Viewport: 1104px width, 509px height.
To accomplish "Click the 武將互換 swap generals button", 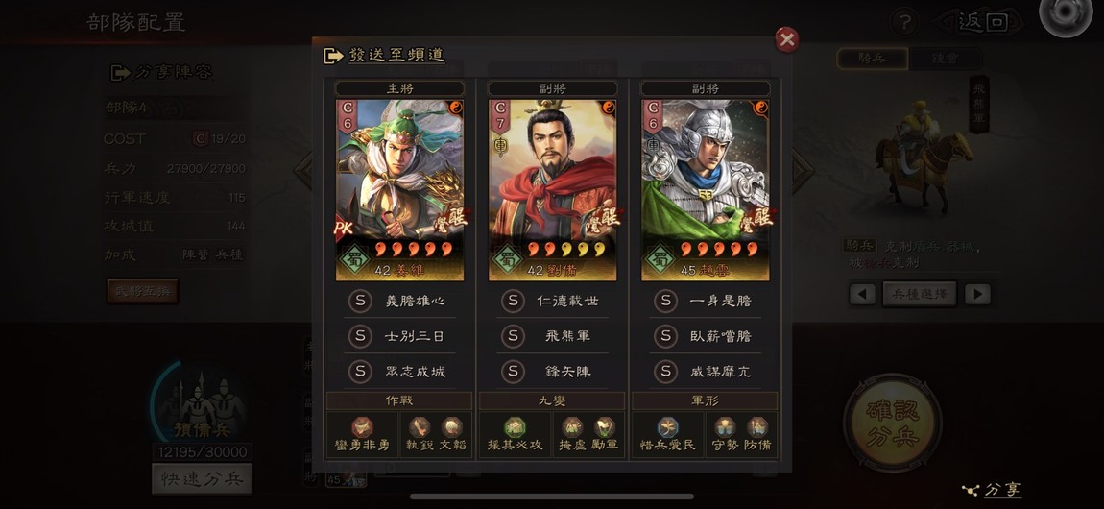I will tap(143, 291).
